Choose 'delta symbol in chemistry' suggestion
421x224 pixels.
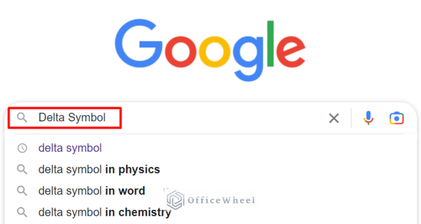tap(105, 212)
